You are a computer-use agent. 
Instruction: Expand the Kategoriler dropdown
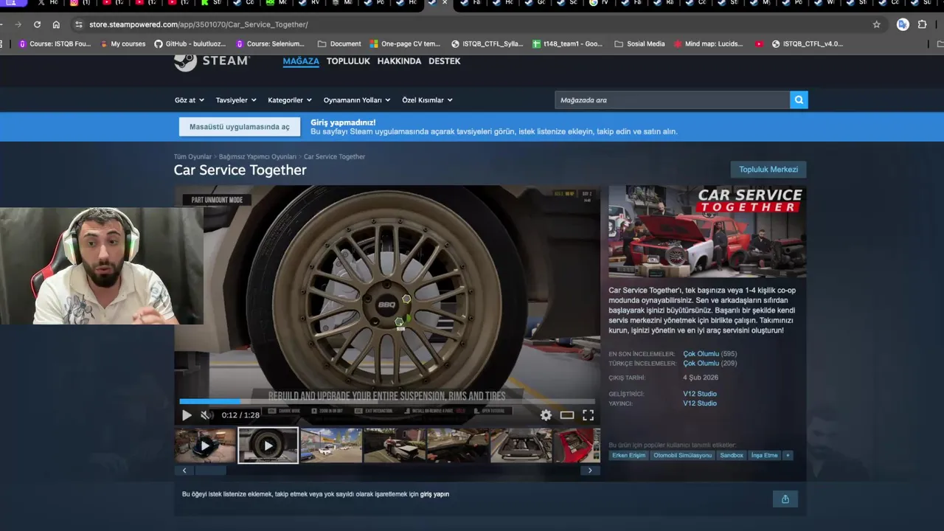tap(290, 100)
